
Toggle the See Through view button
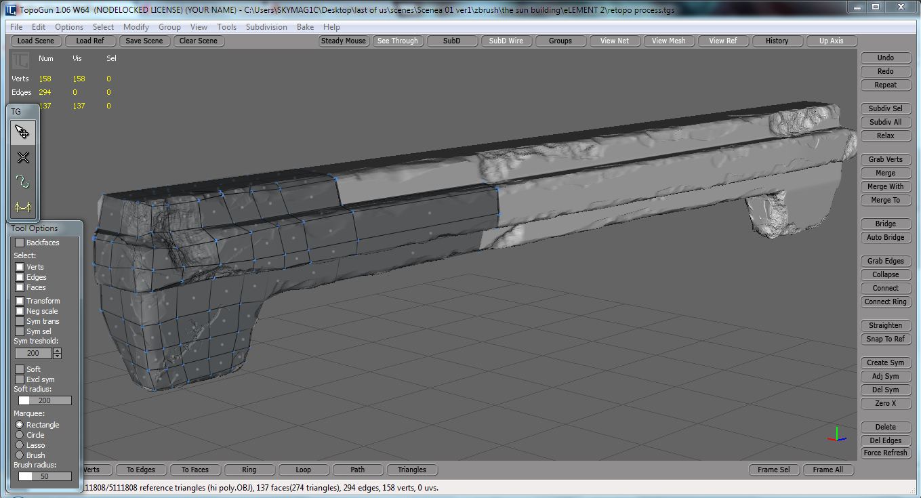tap(397, 41)
